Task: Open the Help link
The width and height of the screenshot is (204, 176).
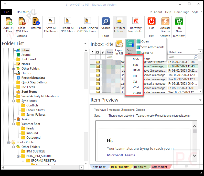Action: pos(168,12)
